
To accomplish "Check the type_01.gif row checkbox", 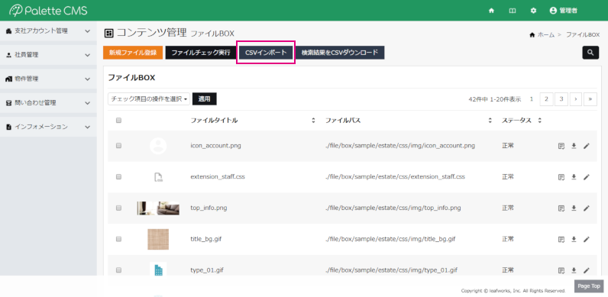I will [x=118, y=270].
